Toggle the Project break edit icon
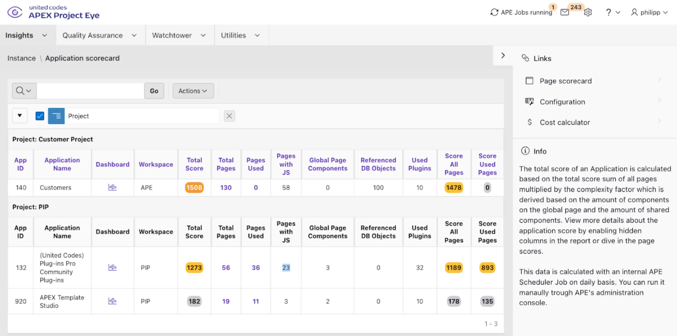This screenshot has width=677, height=336. pyautogui.click(x=56, y=116)
